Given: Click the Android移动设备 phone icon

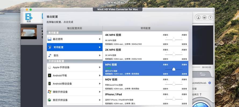Looking at the screenshot, I should coord(49,84).
